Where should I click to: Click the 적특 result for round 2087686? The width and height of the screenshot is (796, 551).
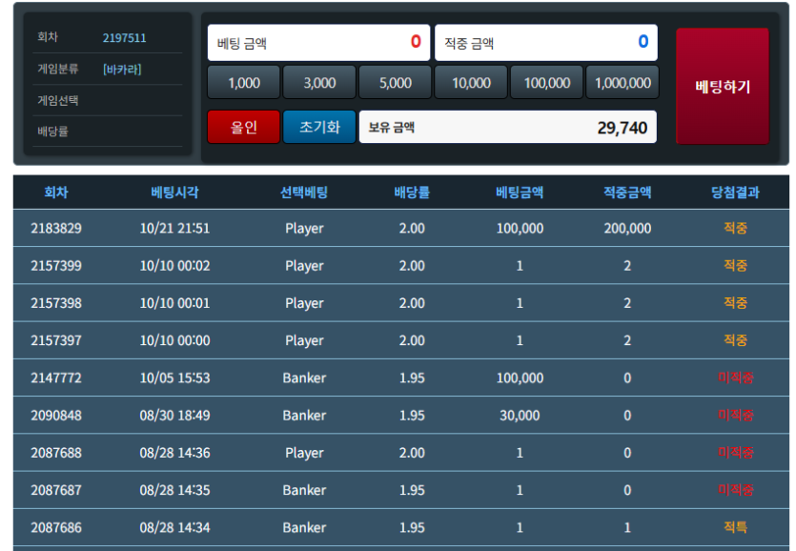(735, 527)
